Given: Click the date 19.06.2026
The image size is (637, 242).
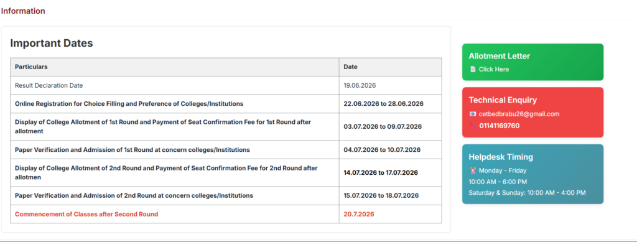Looking at the screenshot, I should (360, 86).
